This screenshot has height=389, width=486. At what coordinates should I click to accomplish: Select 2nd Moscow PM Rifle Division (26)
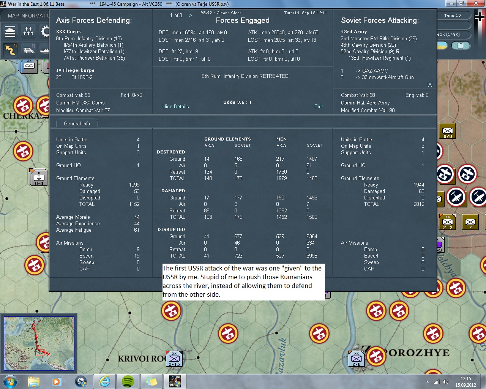[x=379, y=39]
